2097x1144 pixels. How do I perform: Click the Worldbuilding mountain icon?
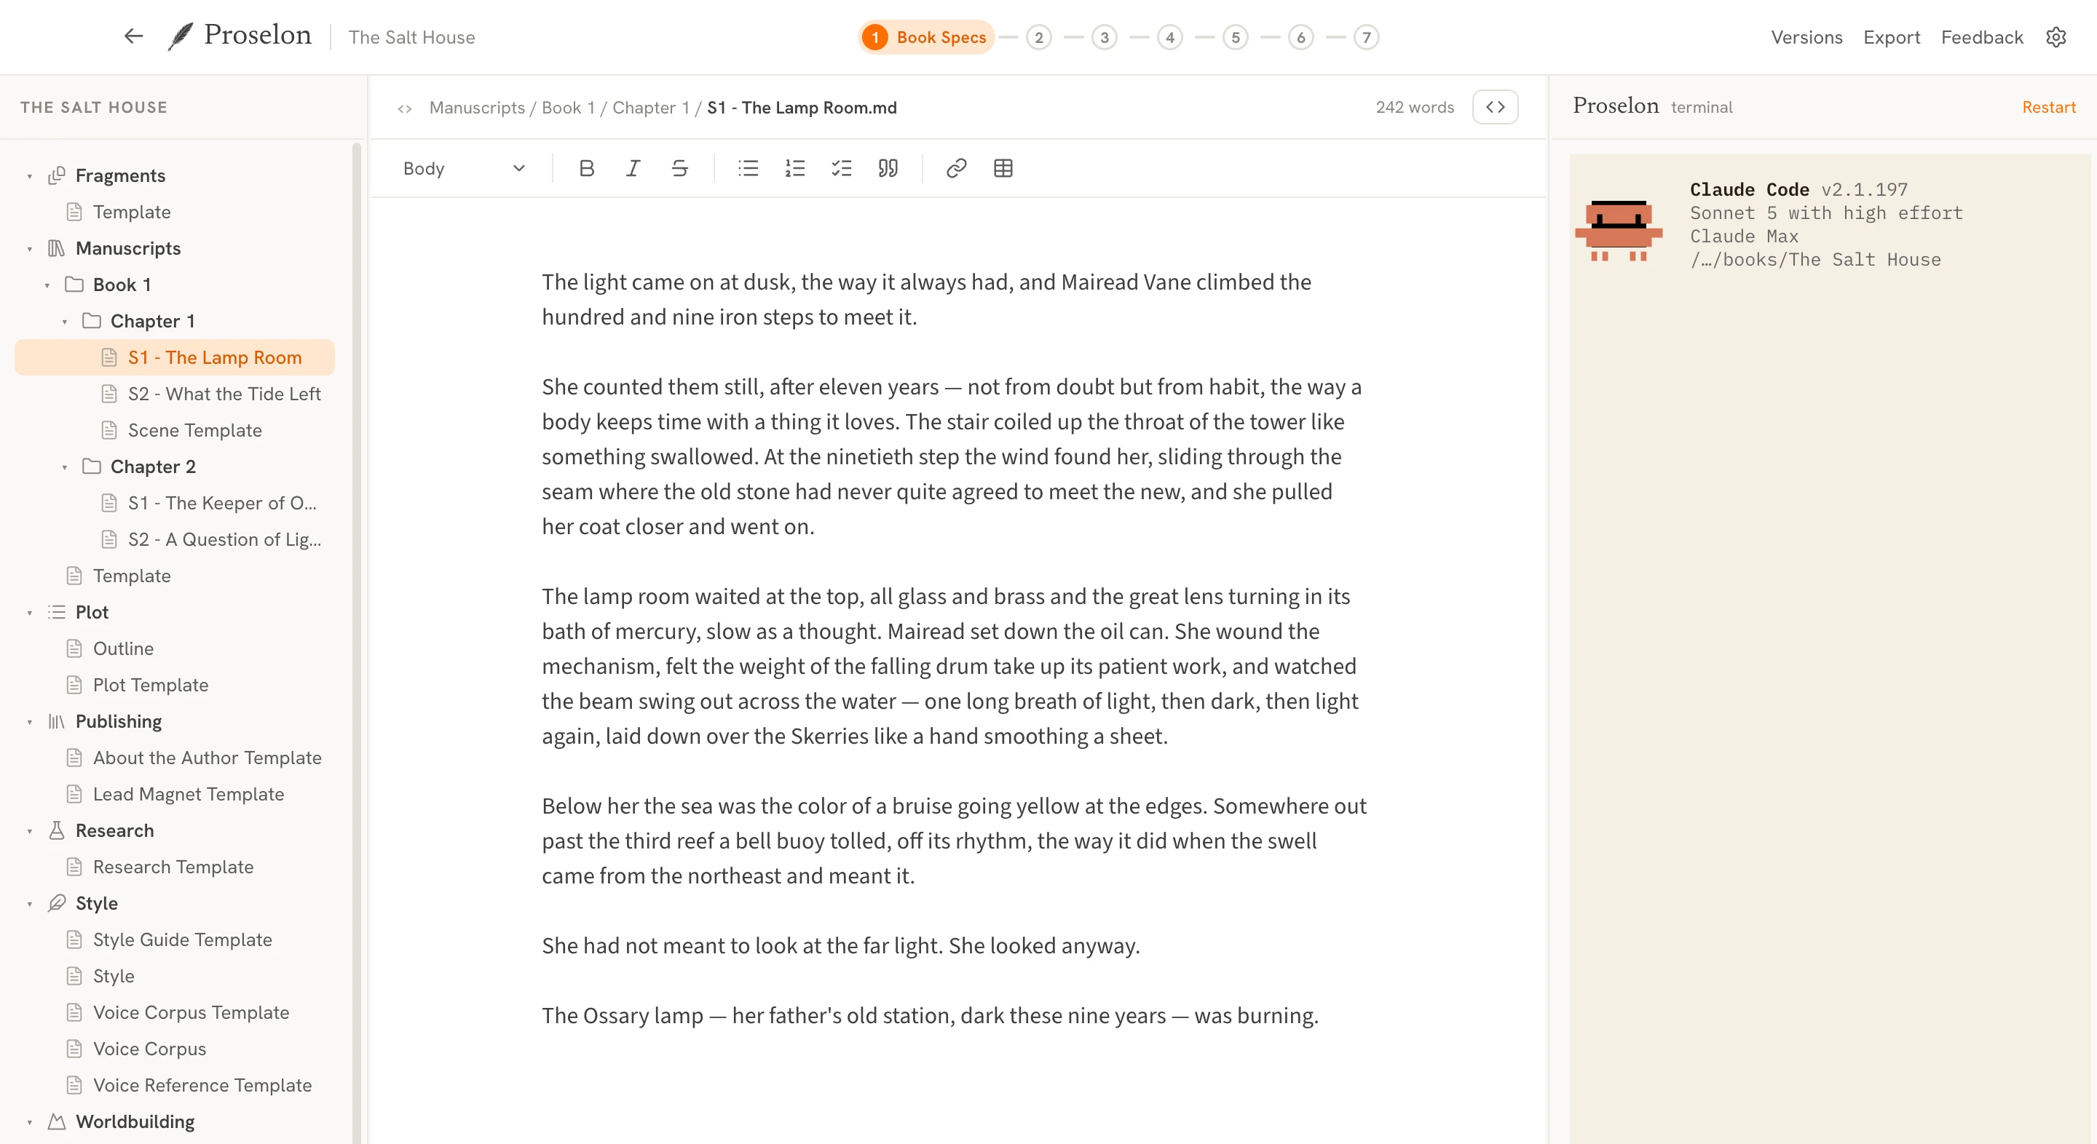coord(56,1121)
